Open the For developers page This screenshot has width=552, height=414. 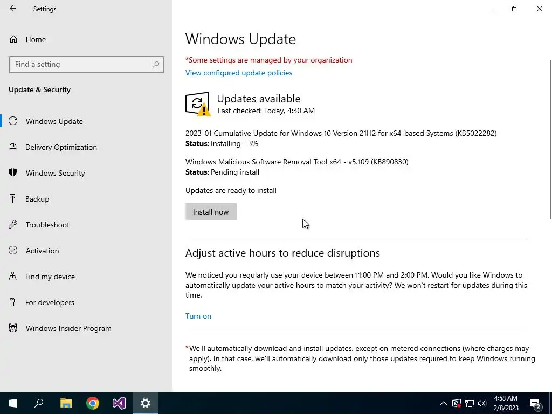pyautogui.click(x=86, y=302)
